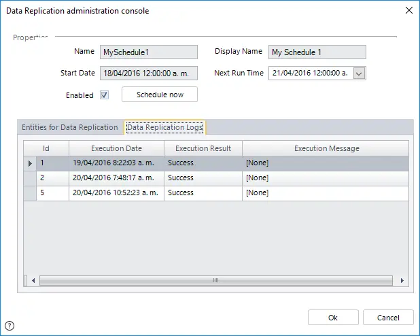Sort by the Execution Message column header
This screenshot has width=420, height=336.
click(x=326, y=148)
